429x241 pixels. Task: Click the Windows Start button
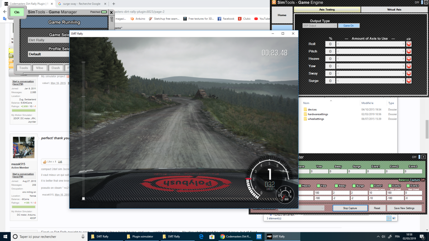point(5,236)
